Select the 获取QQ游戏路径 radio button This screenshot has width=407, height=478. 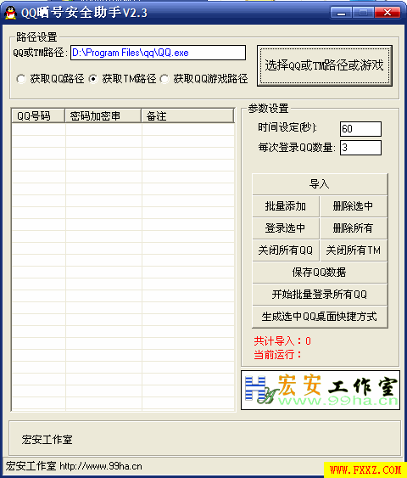(x=164, y=79)
